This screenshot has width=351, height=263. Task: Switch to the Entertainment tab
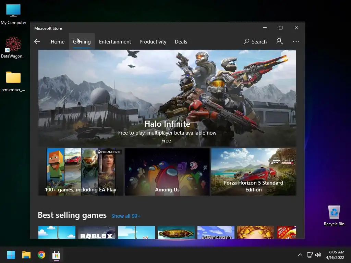[115, 41]
